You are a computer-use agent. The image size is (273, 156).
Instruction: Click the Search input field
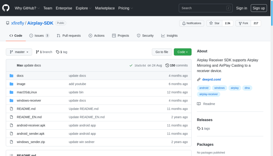[x=203, y=8]
